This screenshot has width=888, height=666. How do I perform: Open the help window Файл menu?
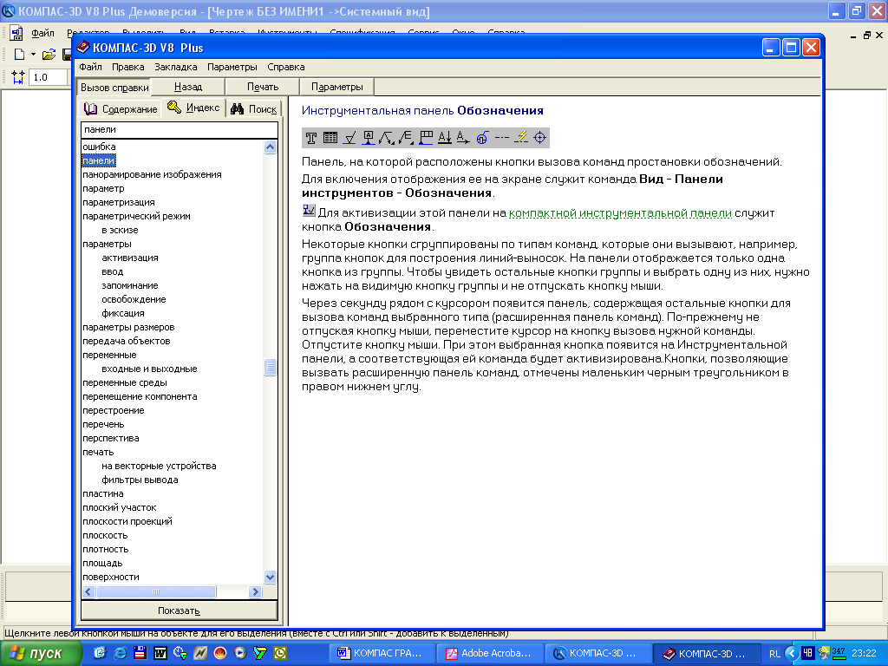point(90,67)
